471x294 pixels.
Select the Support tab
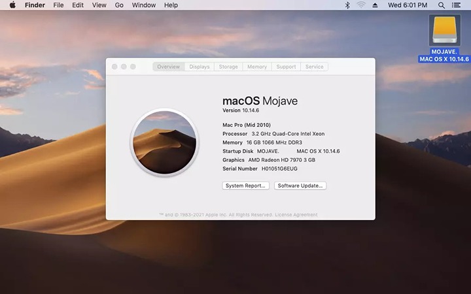(x=286, y=67)
